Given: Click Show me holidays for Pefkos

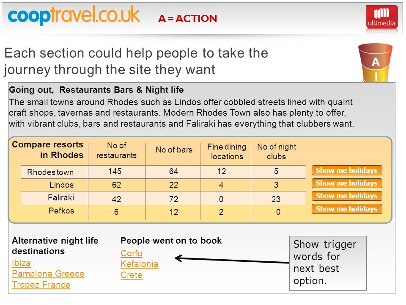Looking at the screenshot, I should [347, 209].
